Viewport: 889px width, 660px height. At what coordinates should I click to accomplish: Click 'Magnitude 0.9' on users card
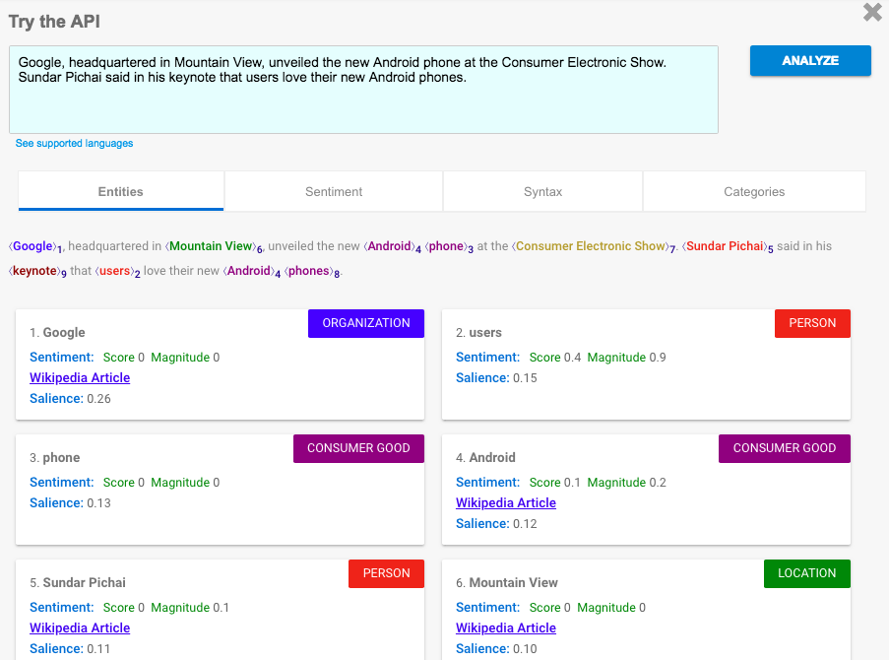tap(626, 358)
